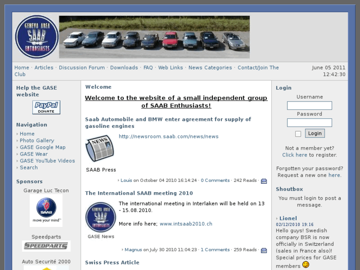Viewport: 360px width, 270px height.
Task: Open Articles in top menu
Action: click(x=44, y=67)
